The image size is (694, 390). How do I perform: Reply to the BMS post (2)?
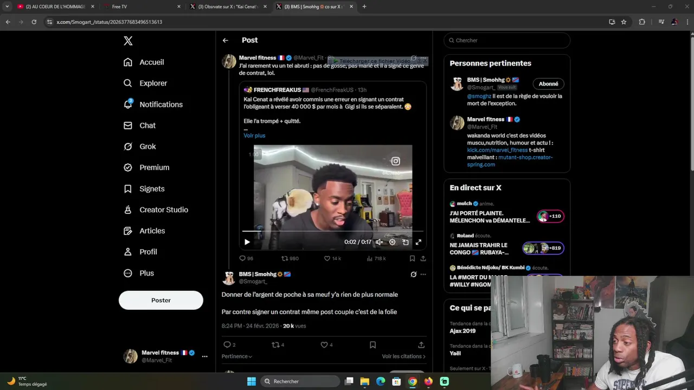(229, 345)
